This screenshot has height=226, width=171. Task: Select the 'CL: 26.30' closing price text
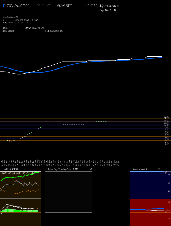[63, 6]
